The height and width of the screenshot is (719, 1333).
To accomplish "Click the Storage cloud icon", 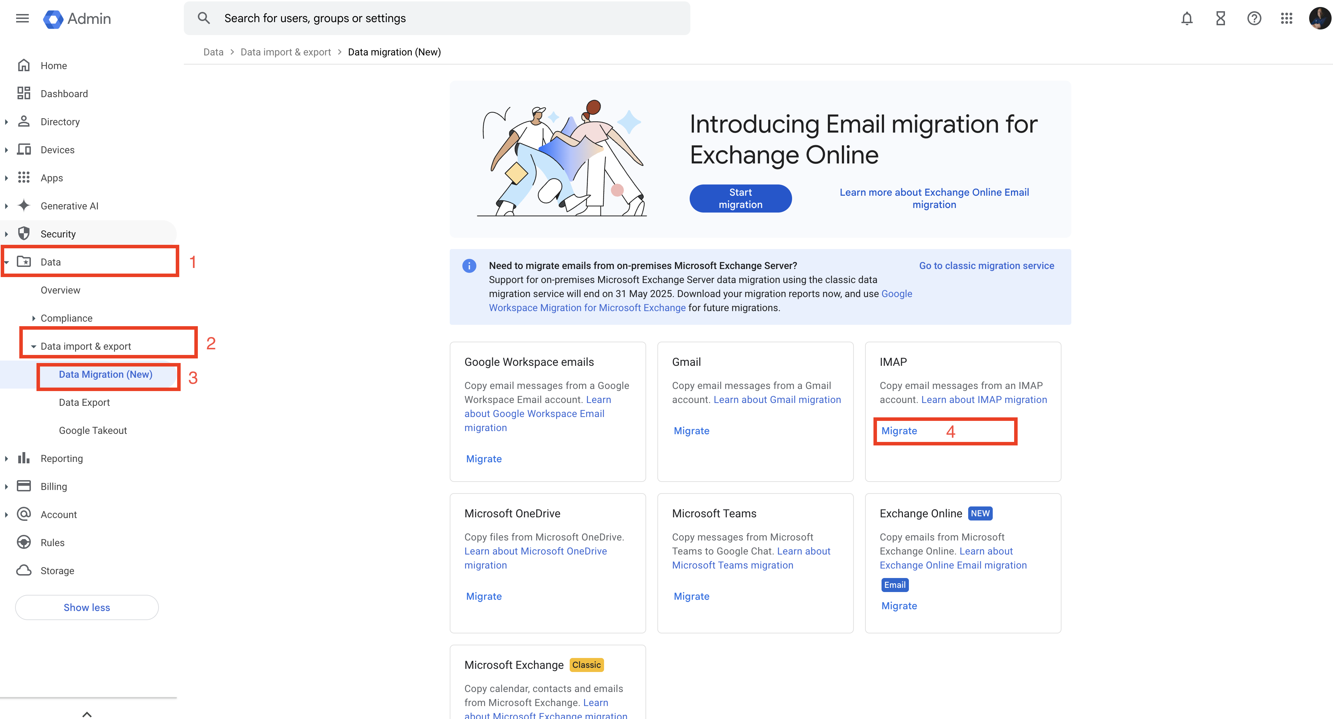I will (x=24, y=570).
